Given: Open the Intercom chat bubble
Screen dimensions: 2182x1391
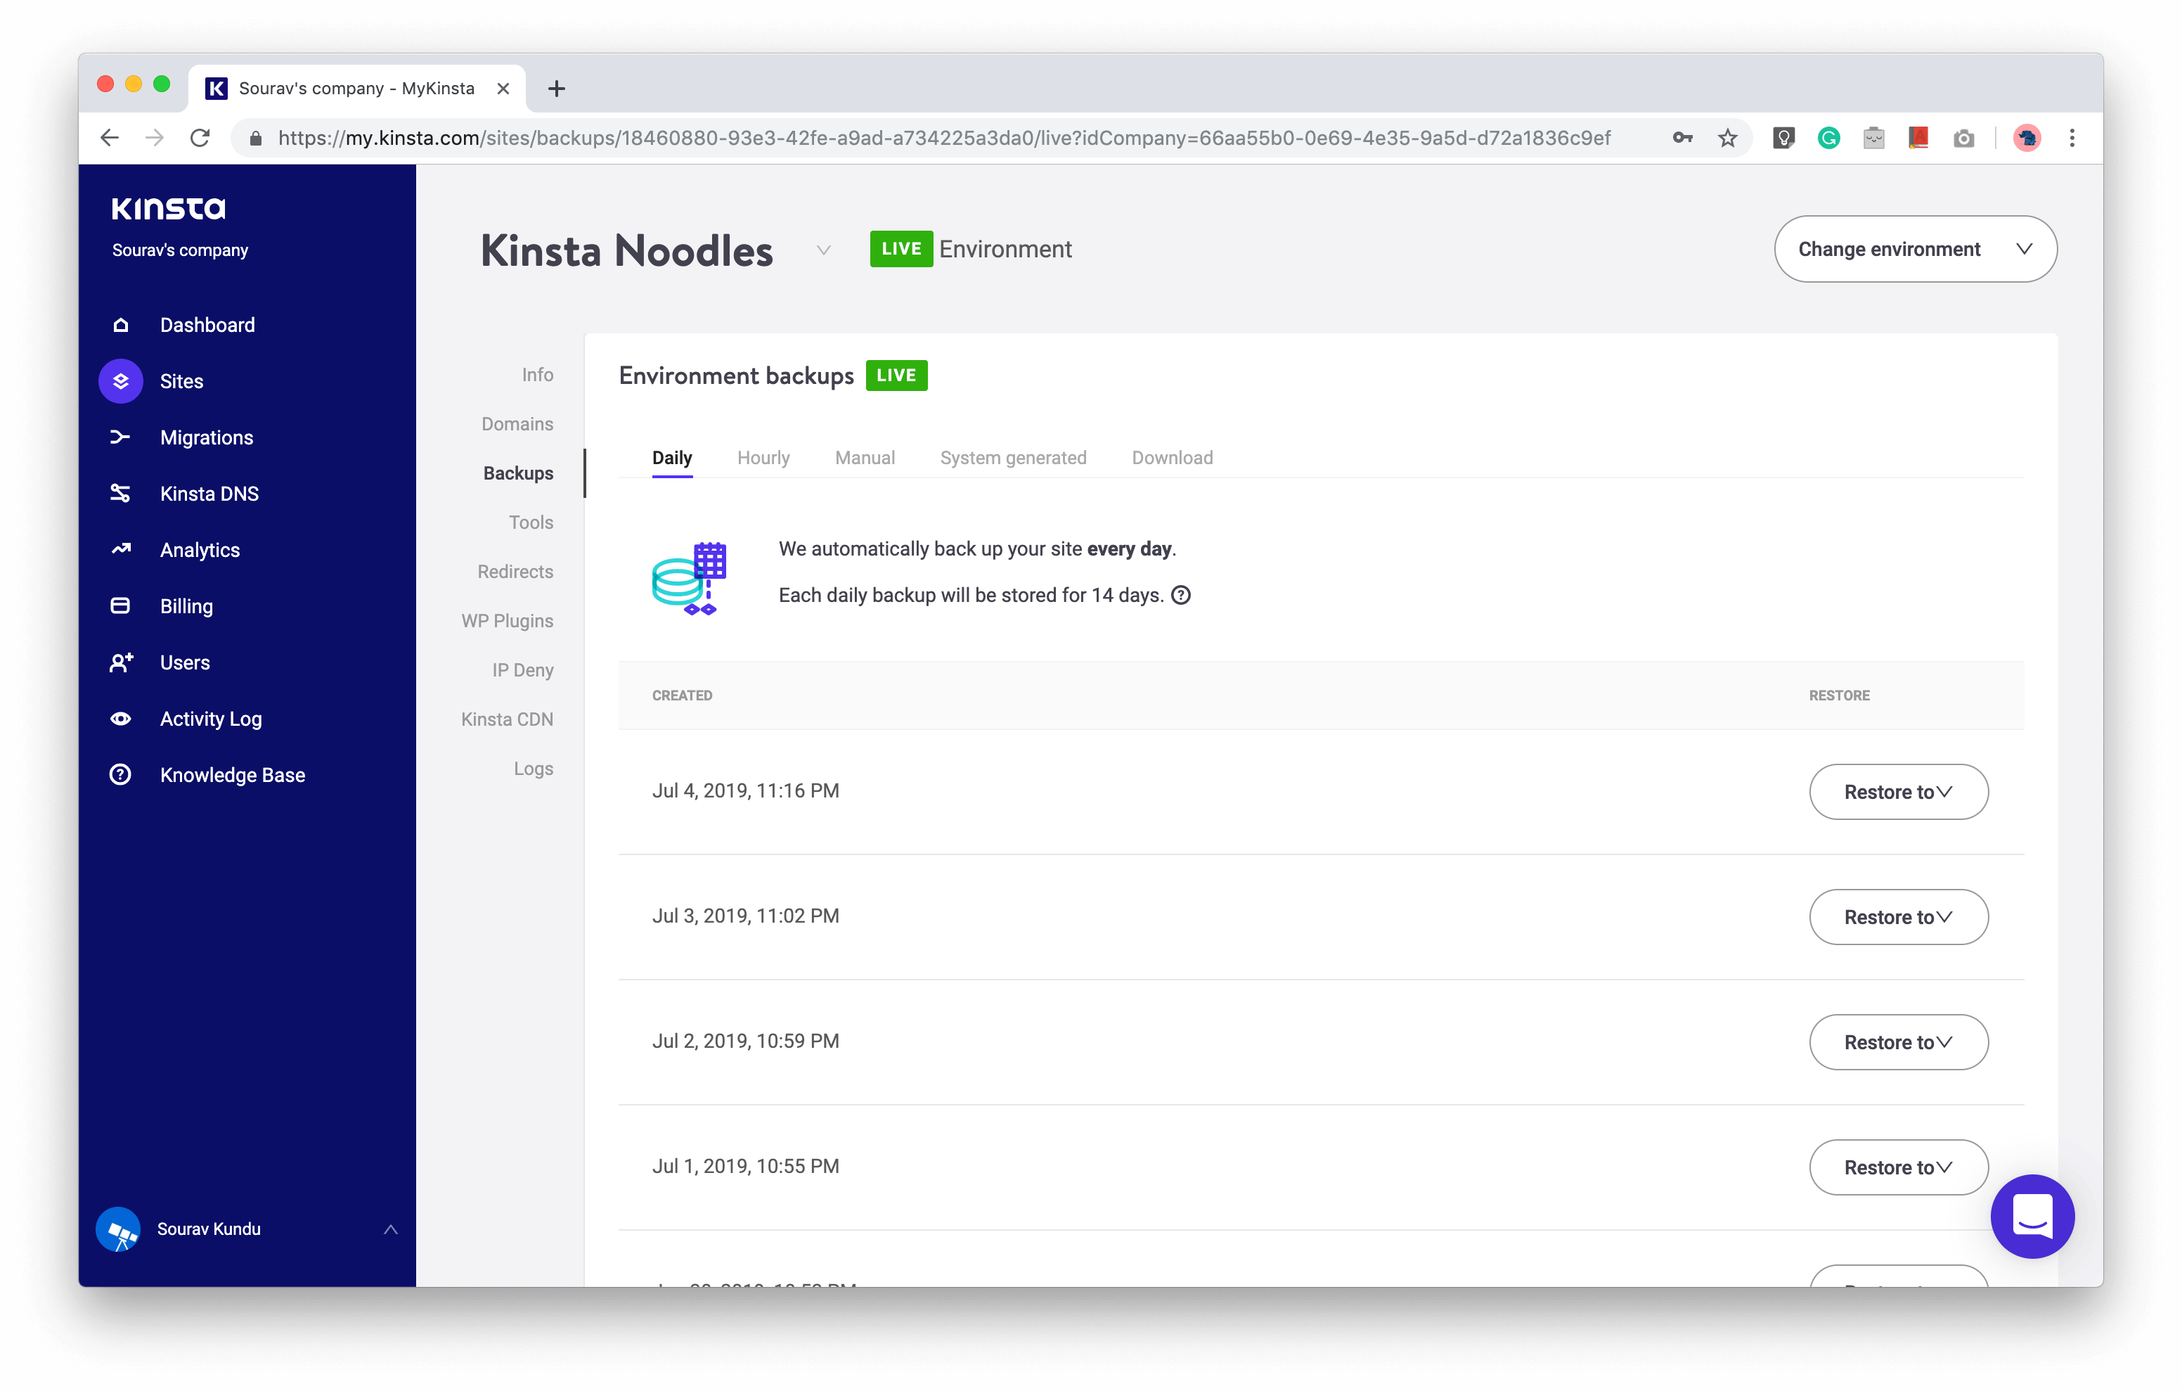Looking at the screenshot, I should (2032, 1216).
